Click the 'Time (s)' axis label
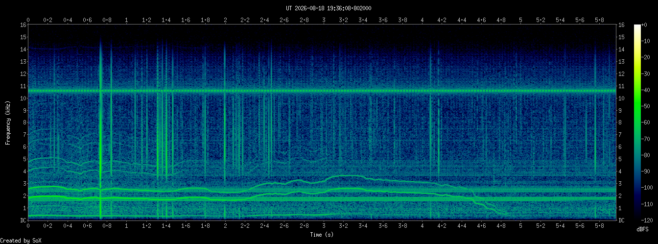Screen dimensions: 658x244 point(322,235)
